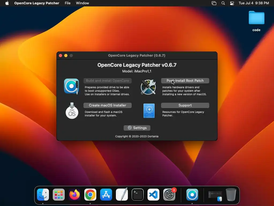
Task: Click the wrench and screwdriver Root Patch icon
Action: [148, 87]
